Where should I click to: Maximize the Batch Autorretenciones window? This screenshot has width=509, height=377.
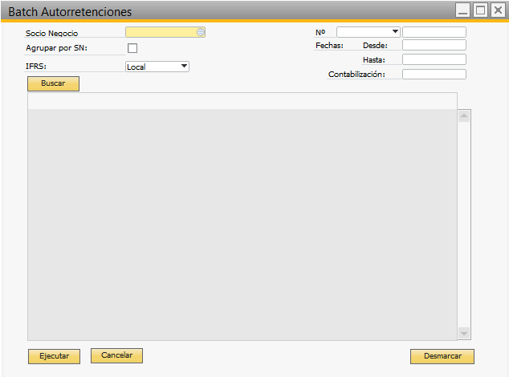pyautogui.click(x=480, y=10)
